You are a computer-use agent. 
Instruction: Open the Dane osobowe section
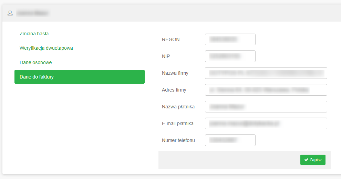click(x=36, y=62)
